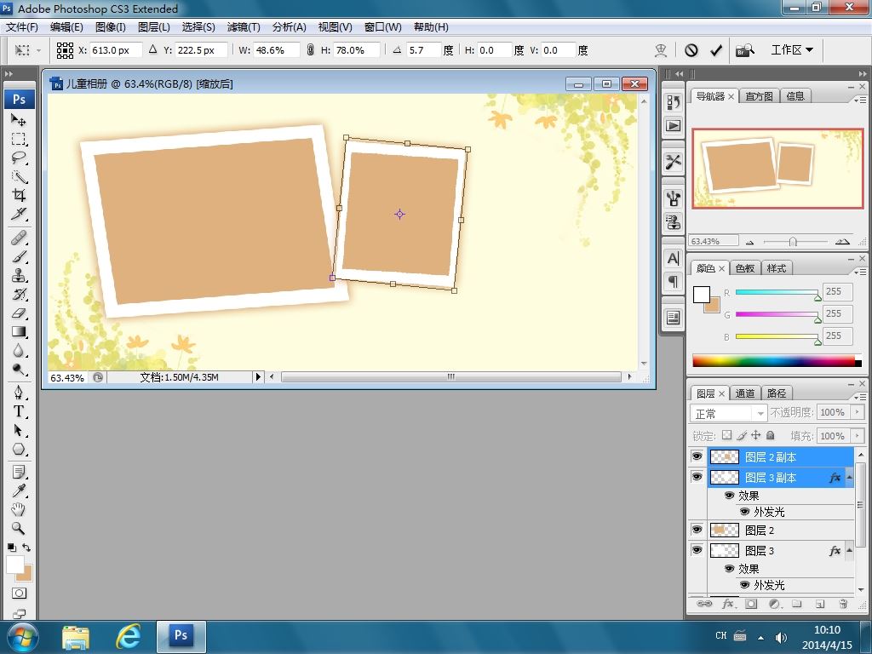Open the blend mode dropdown showing 正常
The width and height of the screenshot is (872, 654).
point(728,413)
